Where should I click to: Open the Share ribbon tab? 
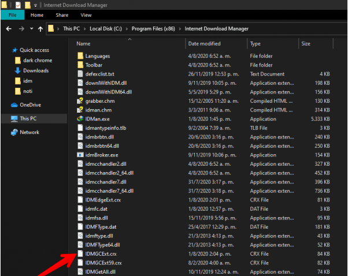coord(62,15)
